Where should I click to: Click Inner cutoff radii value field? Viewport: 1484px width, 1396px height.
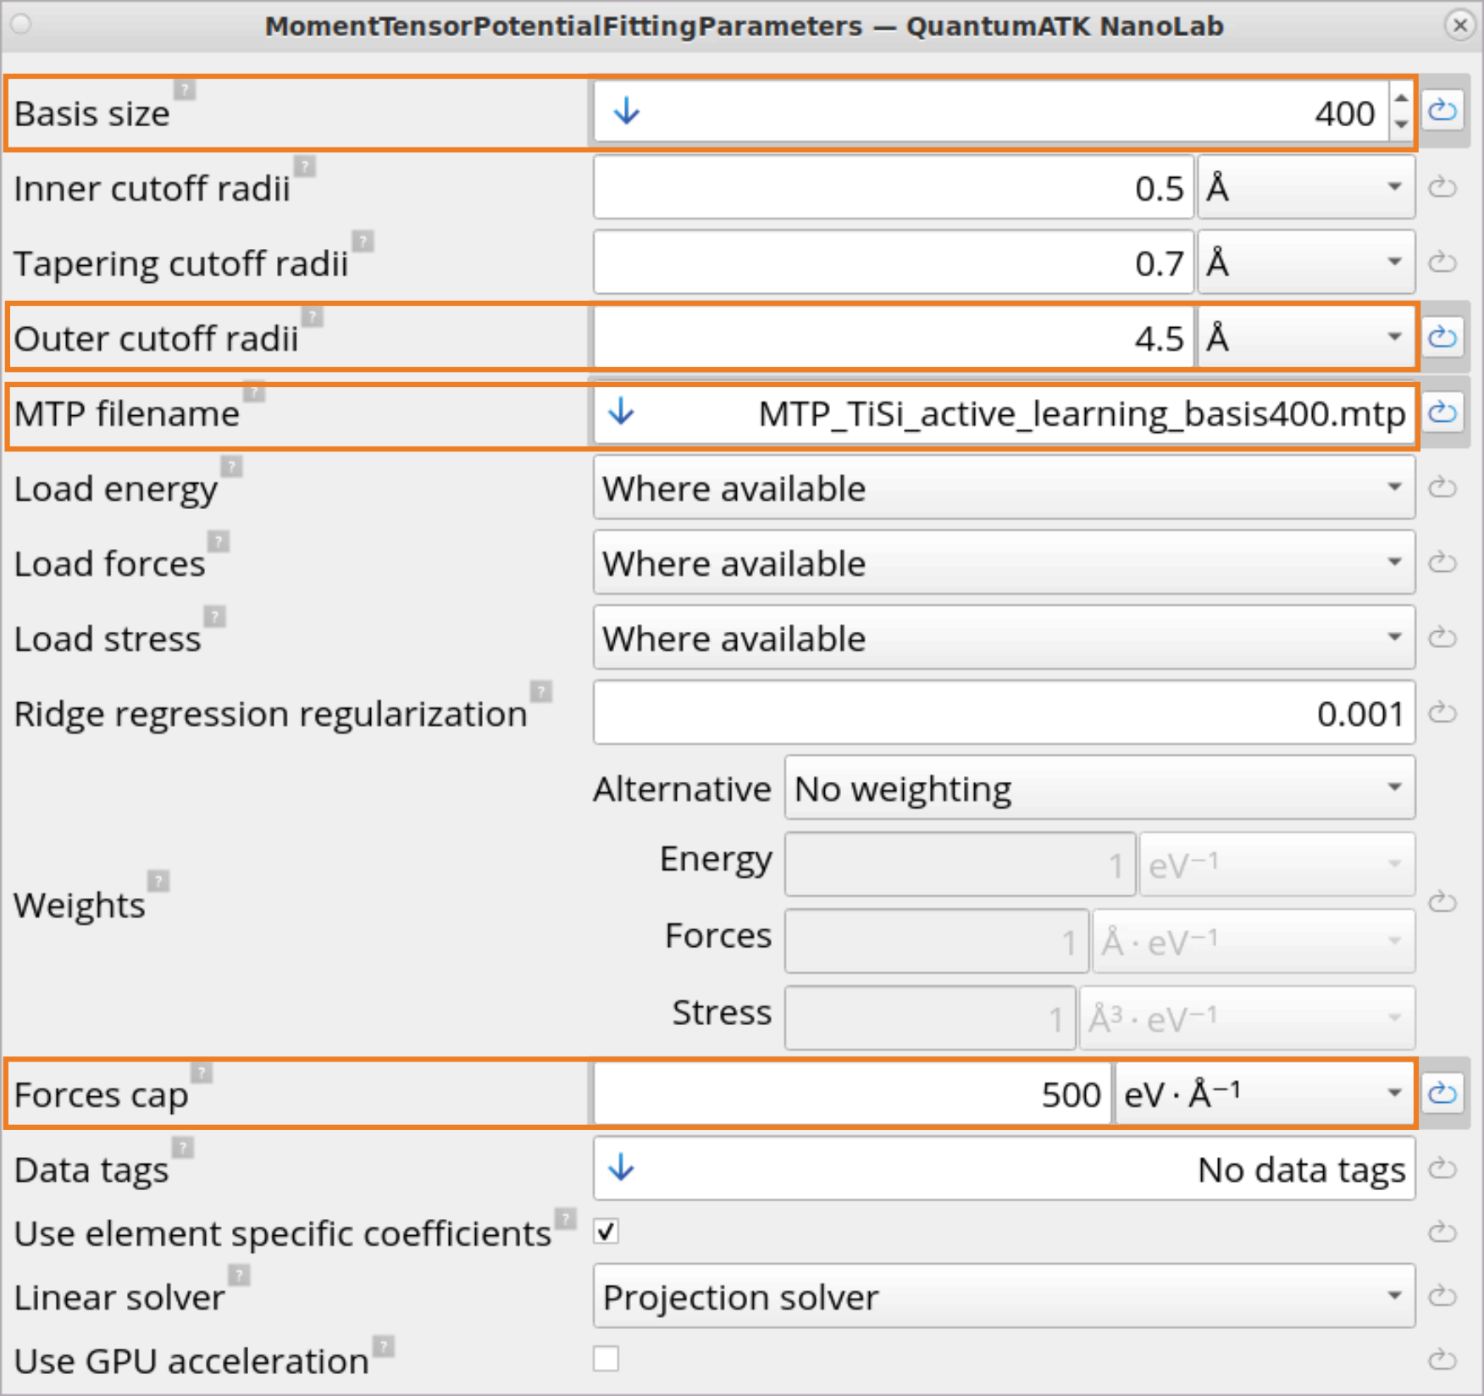pyautogui.click(x=894, y=187)
